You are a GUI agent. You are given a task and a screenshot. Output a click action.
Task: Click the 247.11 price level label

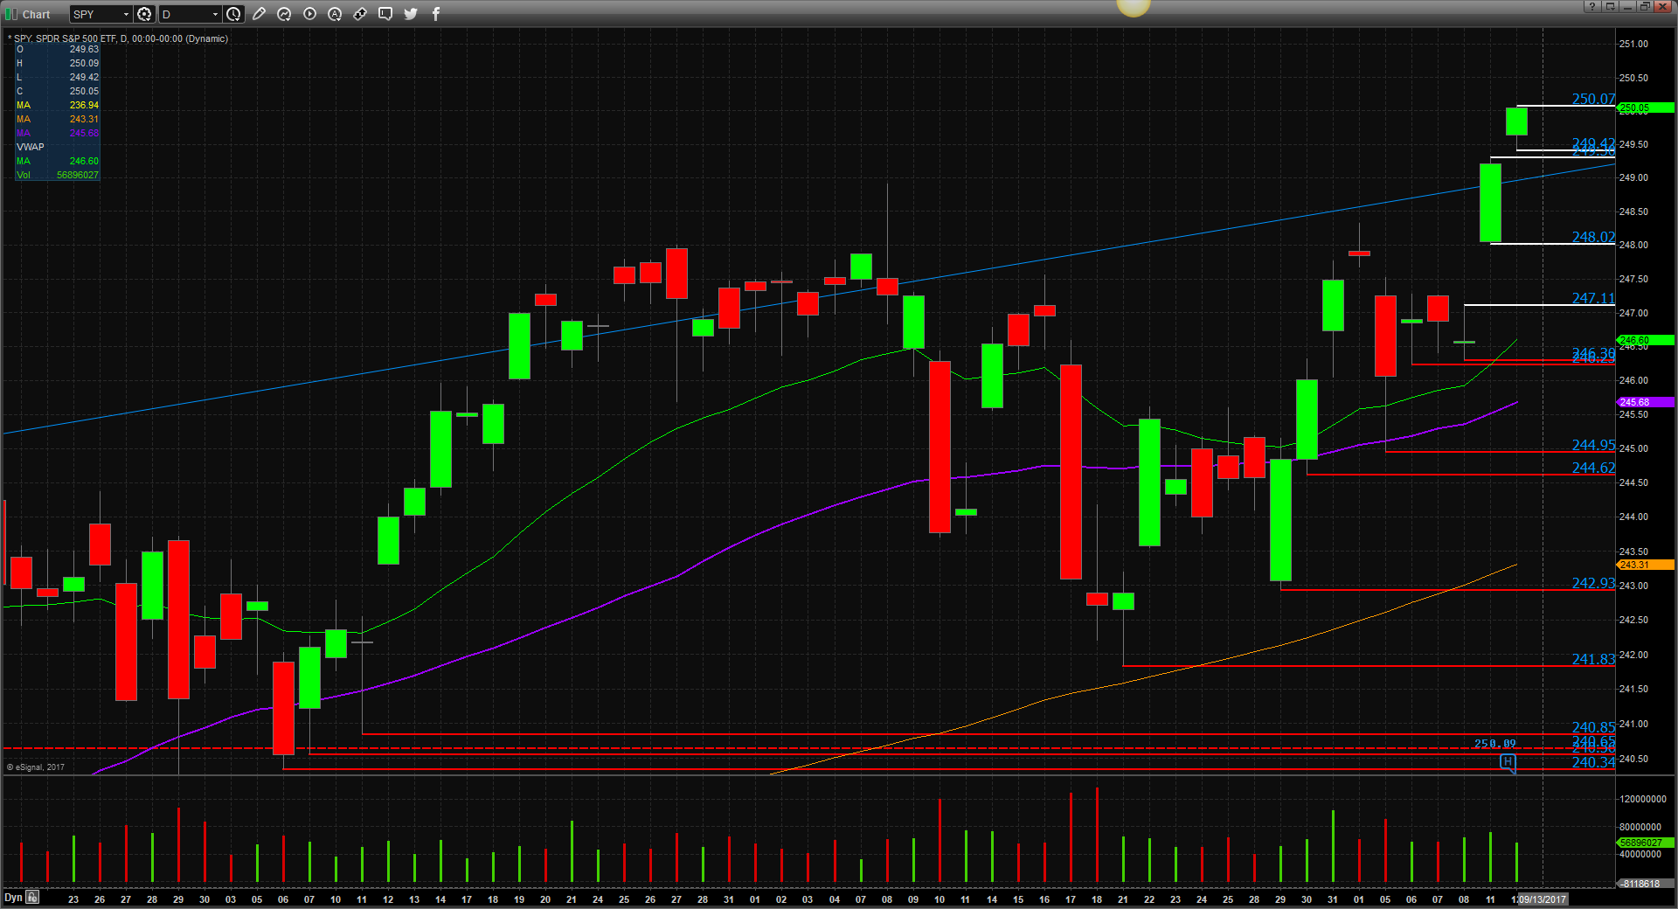pyautogui.click(x=1593, y=298)
